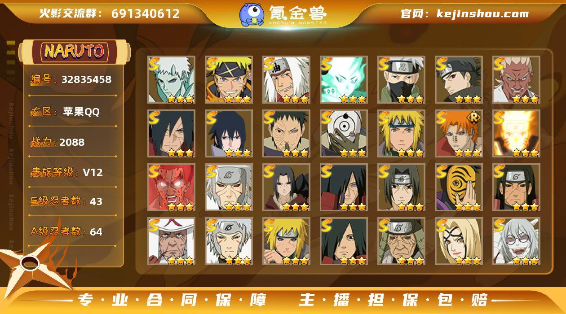
Task: Click the VIP level V12 row
Action: [x=66, y=172]
